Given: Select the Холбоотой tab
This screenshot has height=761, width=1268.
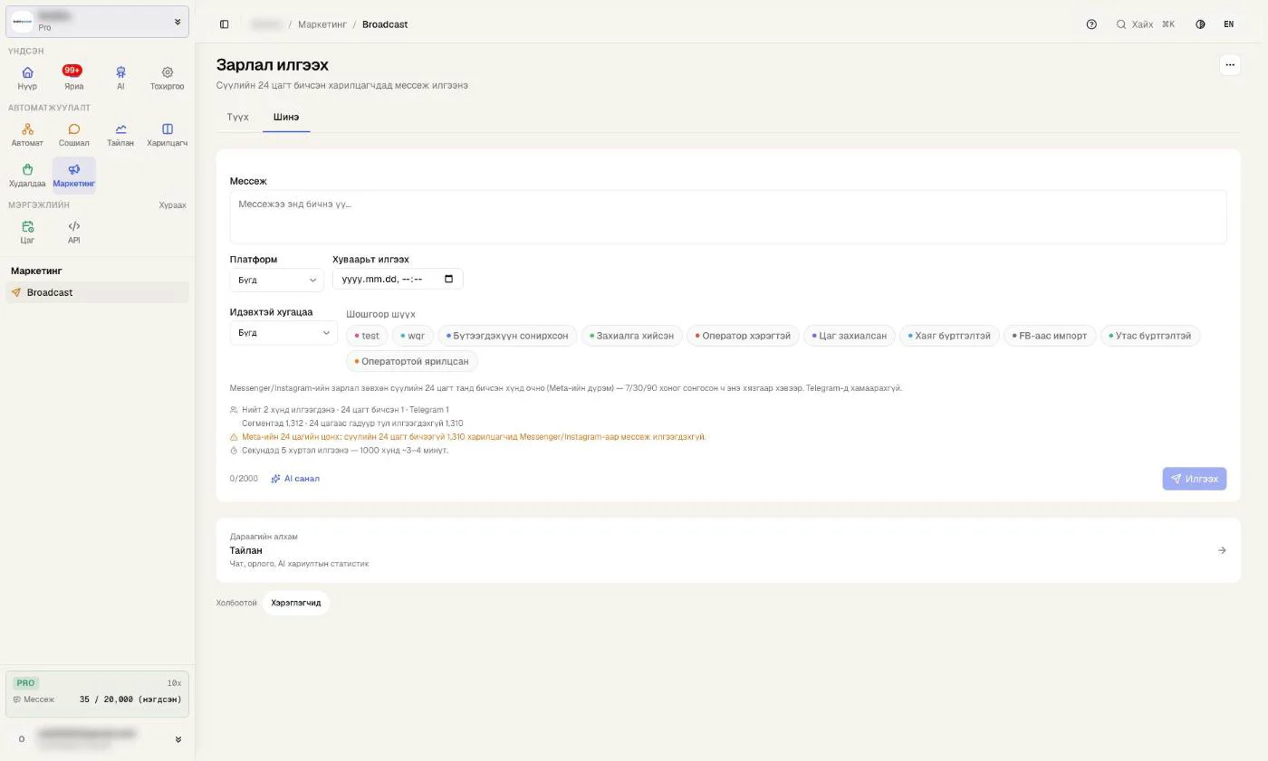Looking at the screenshot, I should 236,603.
